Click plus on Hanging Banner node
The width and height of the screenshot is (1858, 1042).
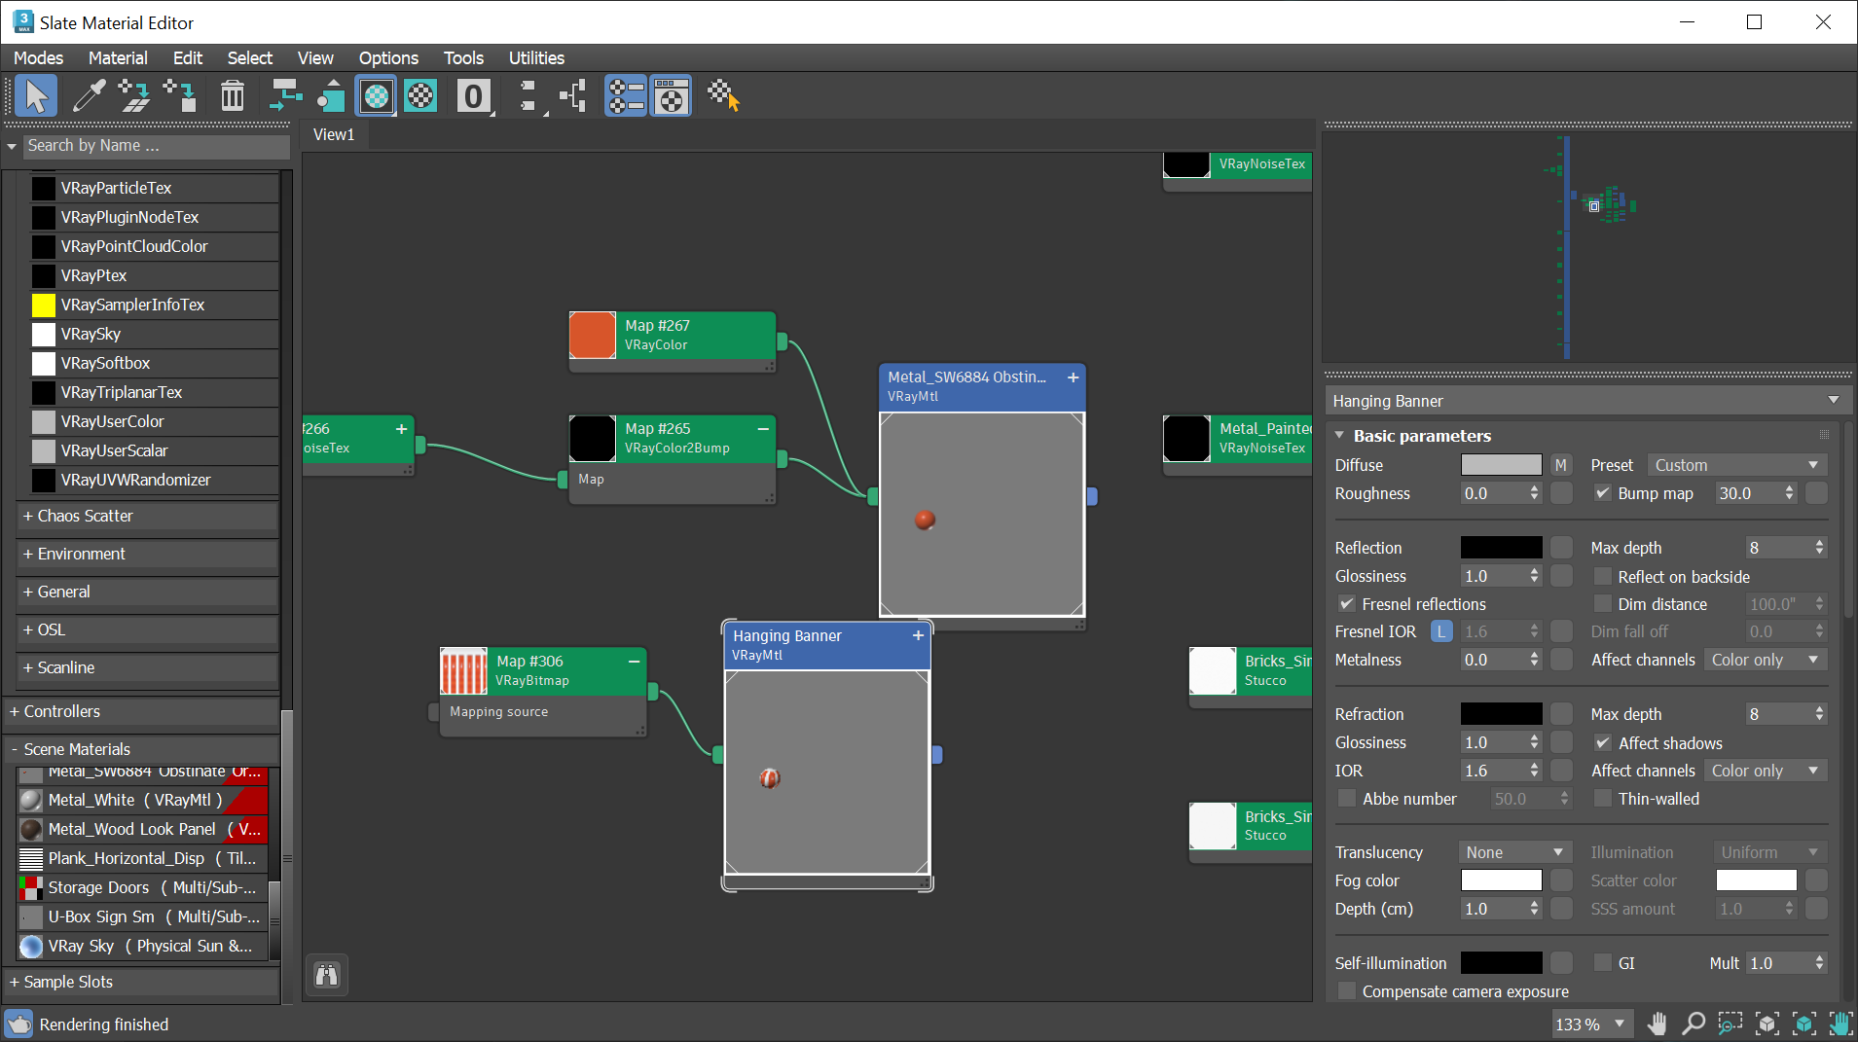coord(918,635)
